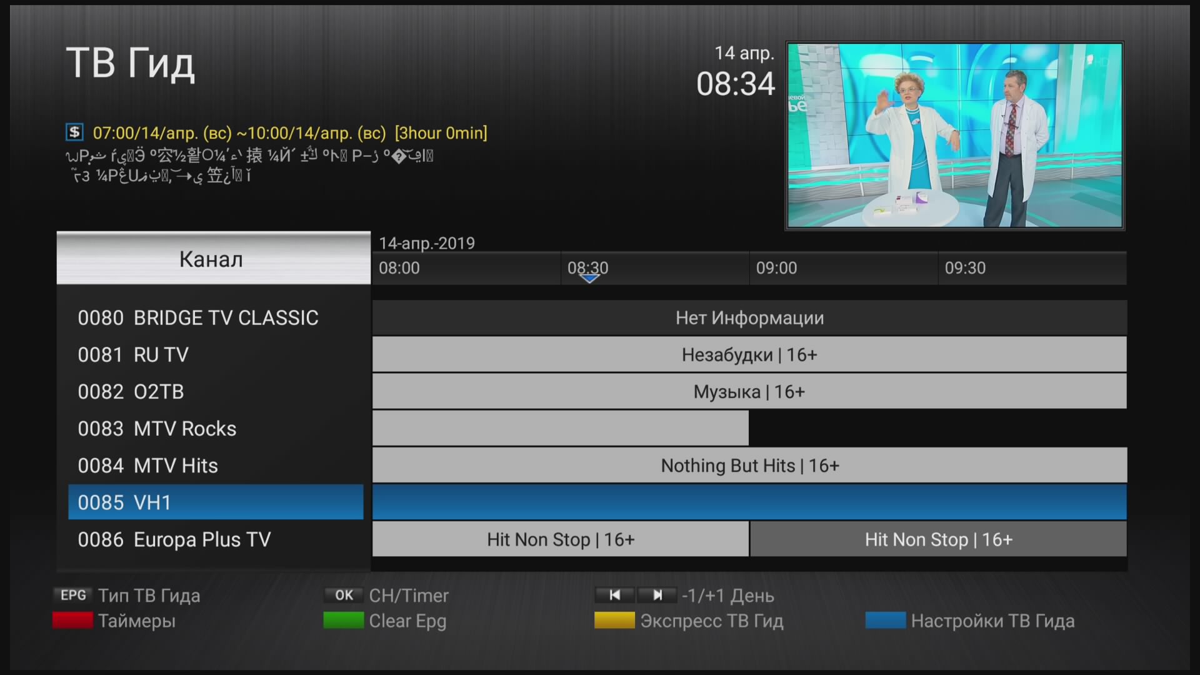The image size is (1200, 675).
Task: Click the 09:00 timeline label
Action: click(x=777, y=268)
